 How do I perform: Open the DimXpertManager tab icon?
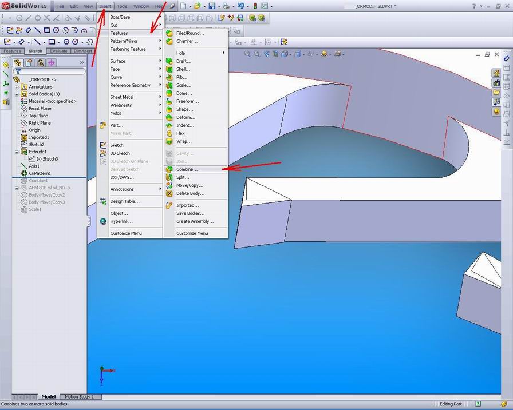click(x=52, y=63)
